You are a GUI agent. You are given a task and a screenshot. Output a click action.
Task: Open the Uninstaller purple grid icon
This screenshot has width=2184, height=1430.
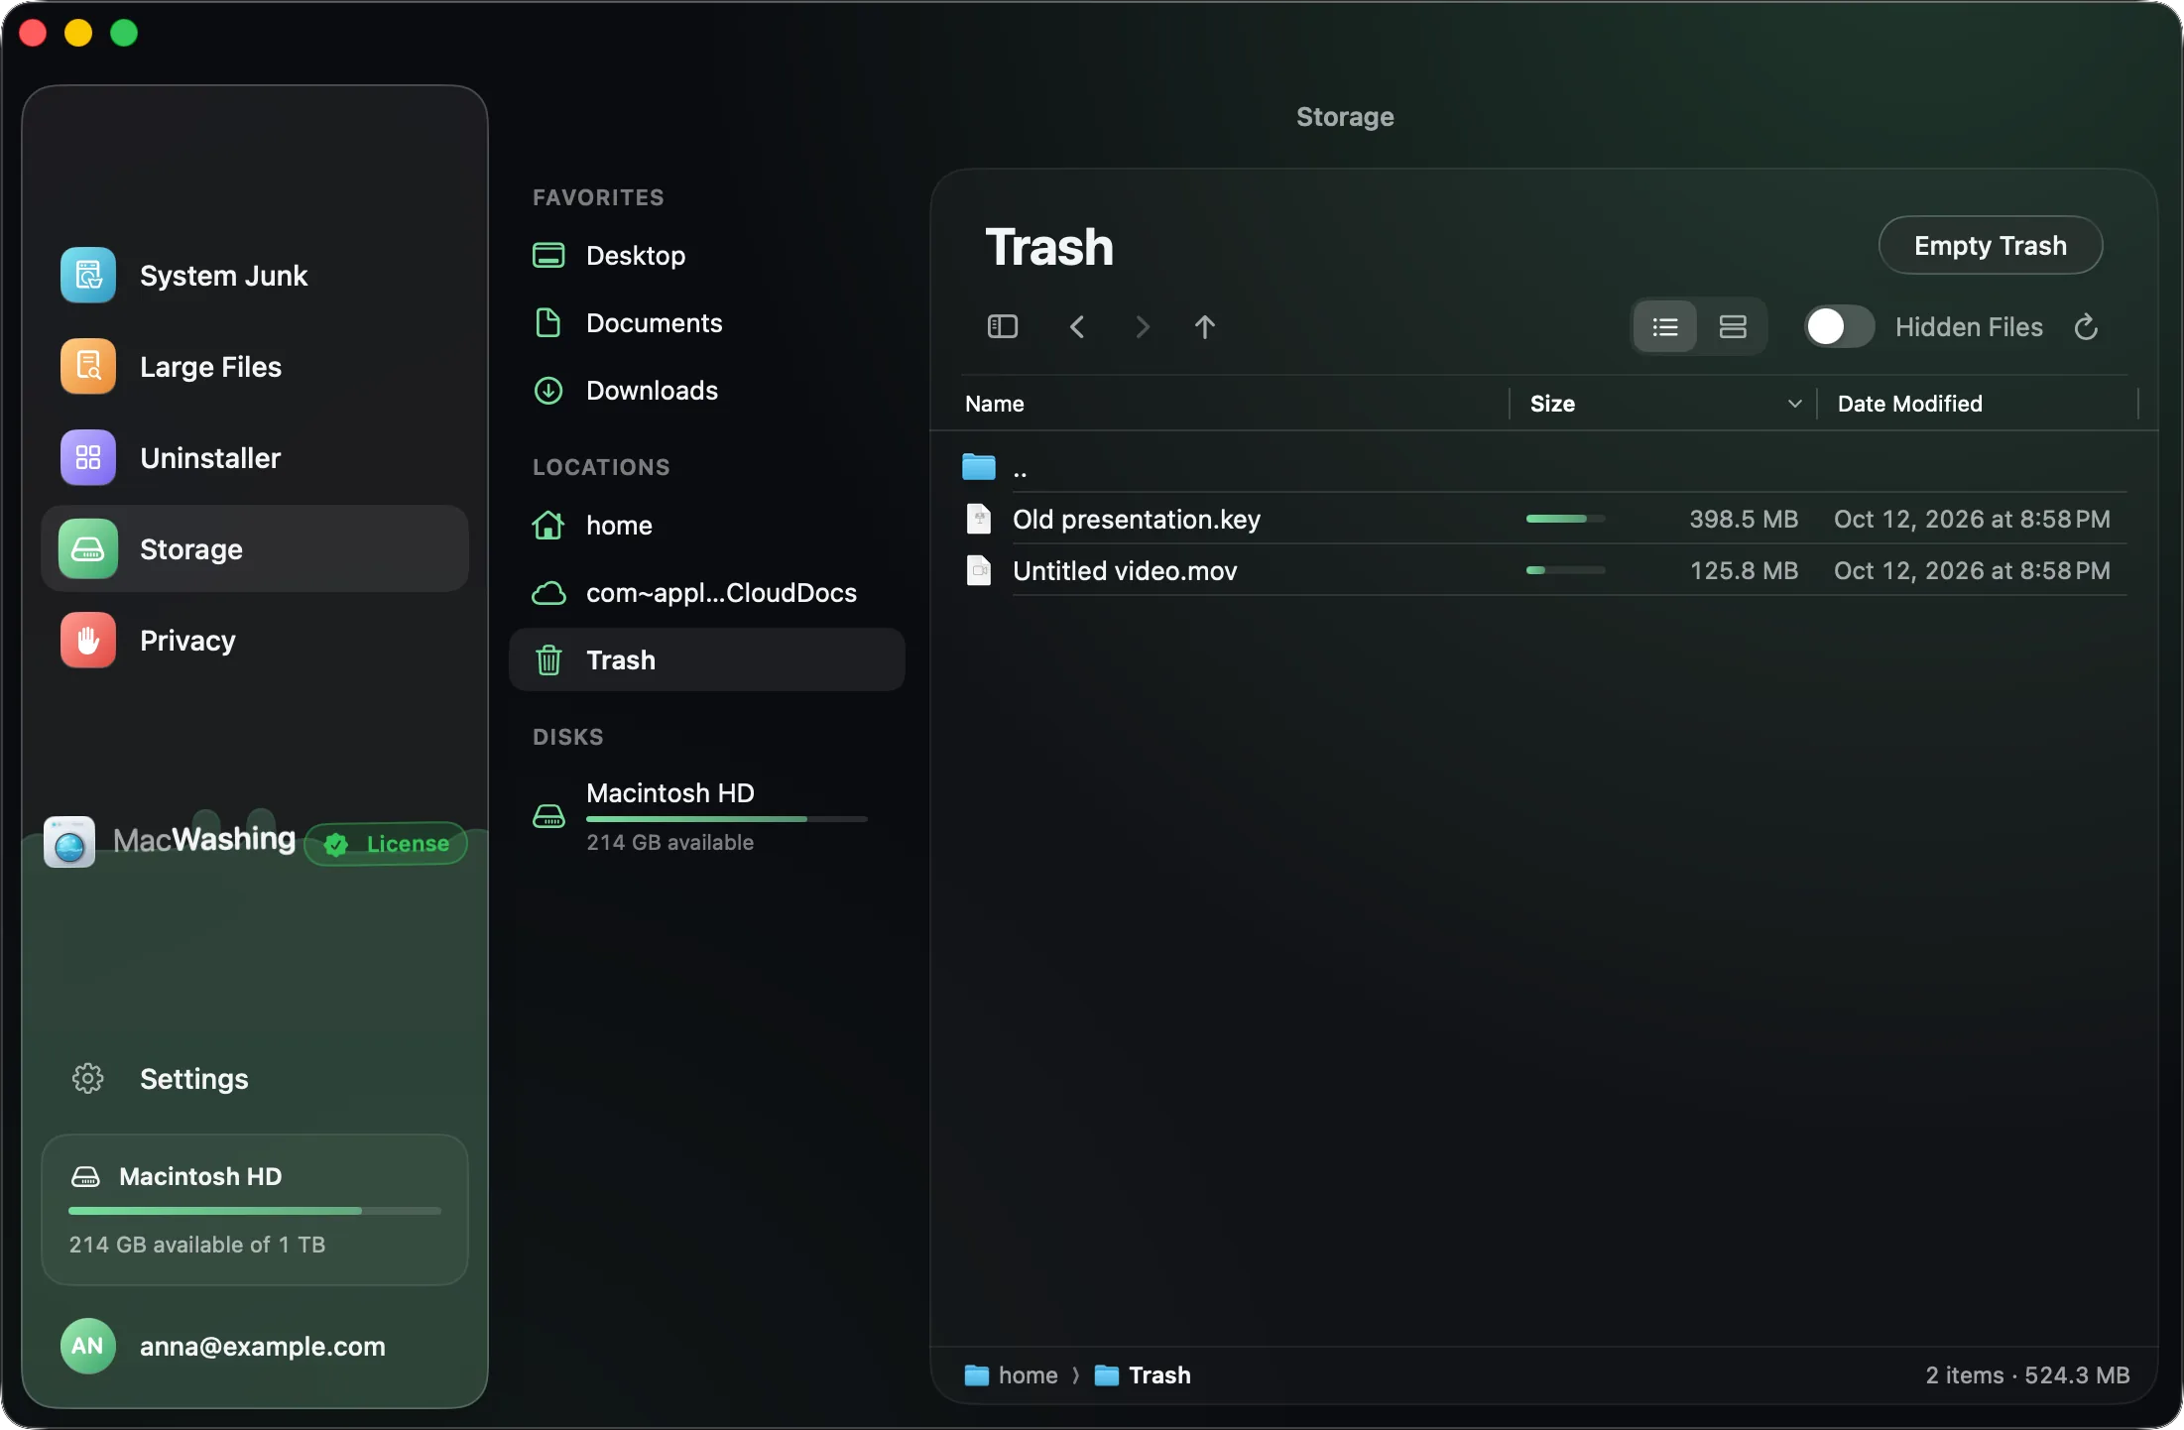[x=87, y=457]
